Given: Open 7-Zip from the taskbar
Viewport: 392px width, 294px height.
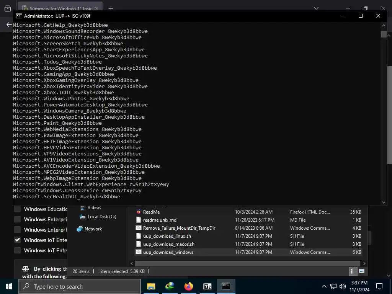Looking at the screenshot, I should point(207,286).
